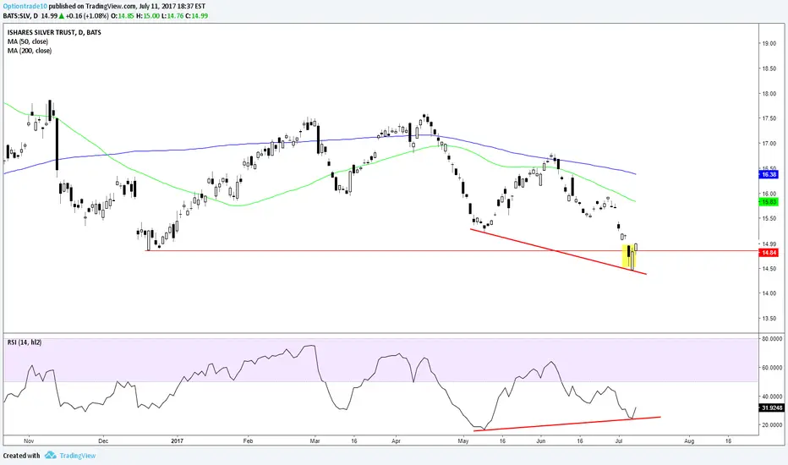Click the 17.50 price axis label
This screenshot has width=788, height=465.
pos(769,118)
